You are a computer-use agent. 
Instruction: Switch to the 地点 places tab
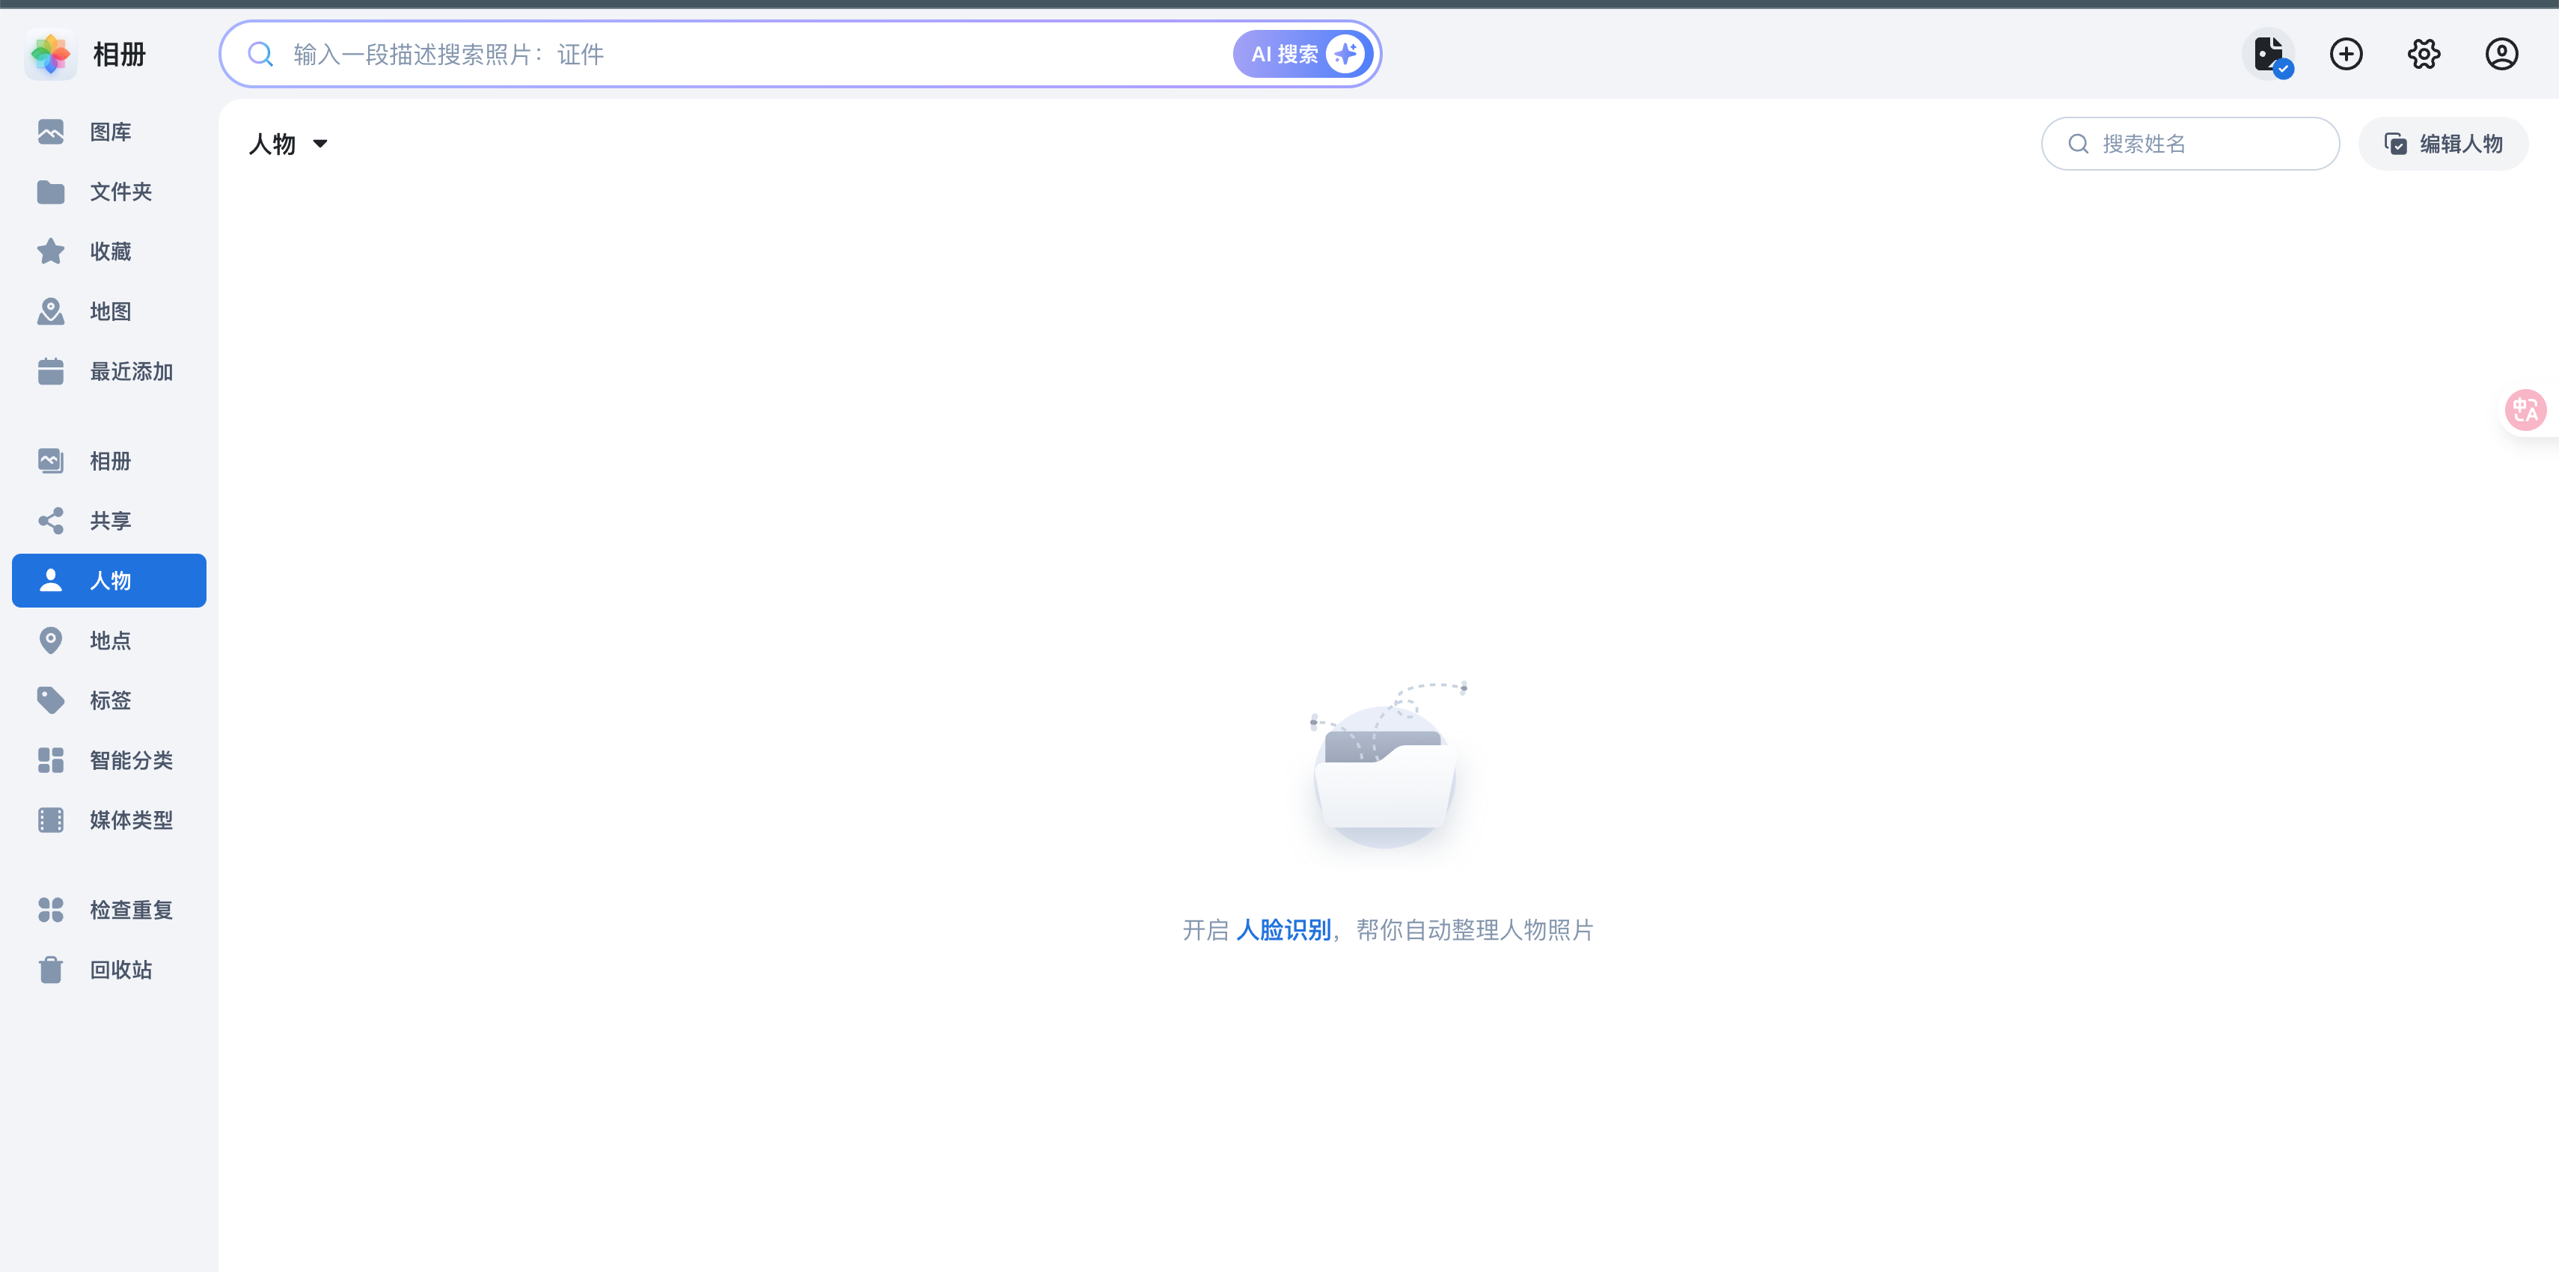click(x=109, y=640)
